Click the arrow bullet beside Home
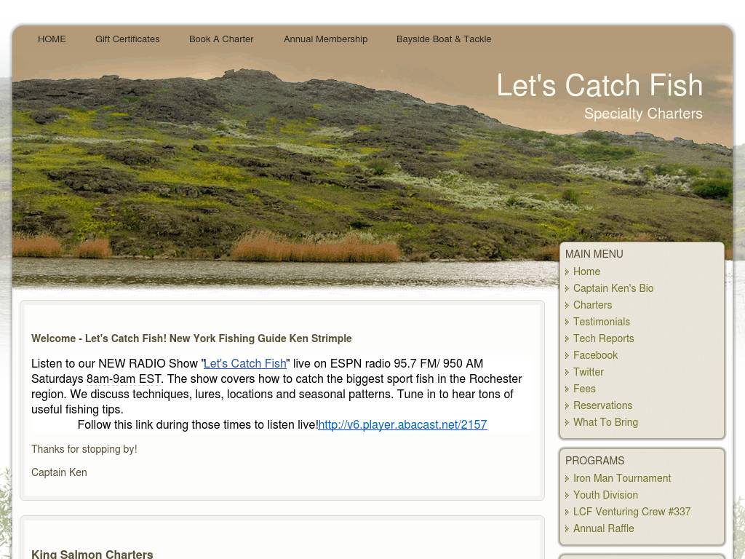The image size is (745, 559). coord(567,272)
